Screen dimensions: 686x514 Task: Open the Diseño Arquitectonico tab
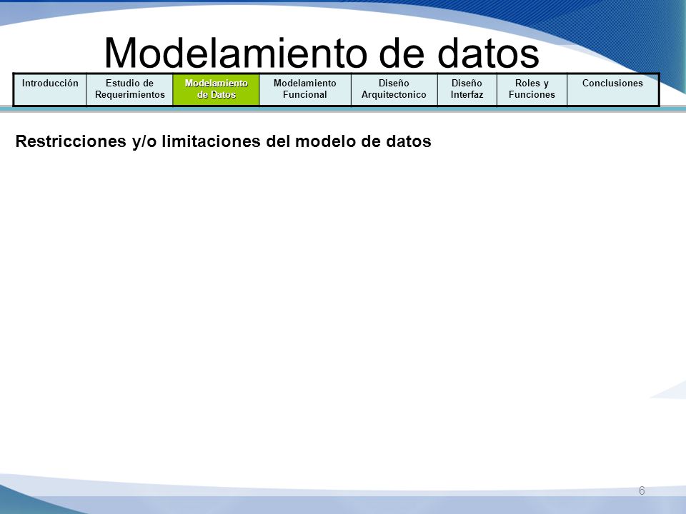click(394, 90)
